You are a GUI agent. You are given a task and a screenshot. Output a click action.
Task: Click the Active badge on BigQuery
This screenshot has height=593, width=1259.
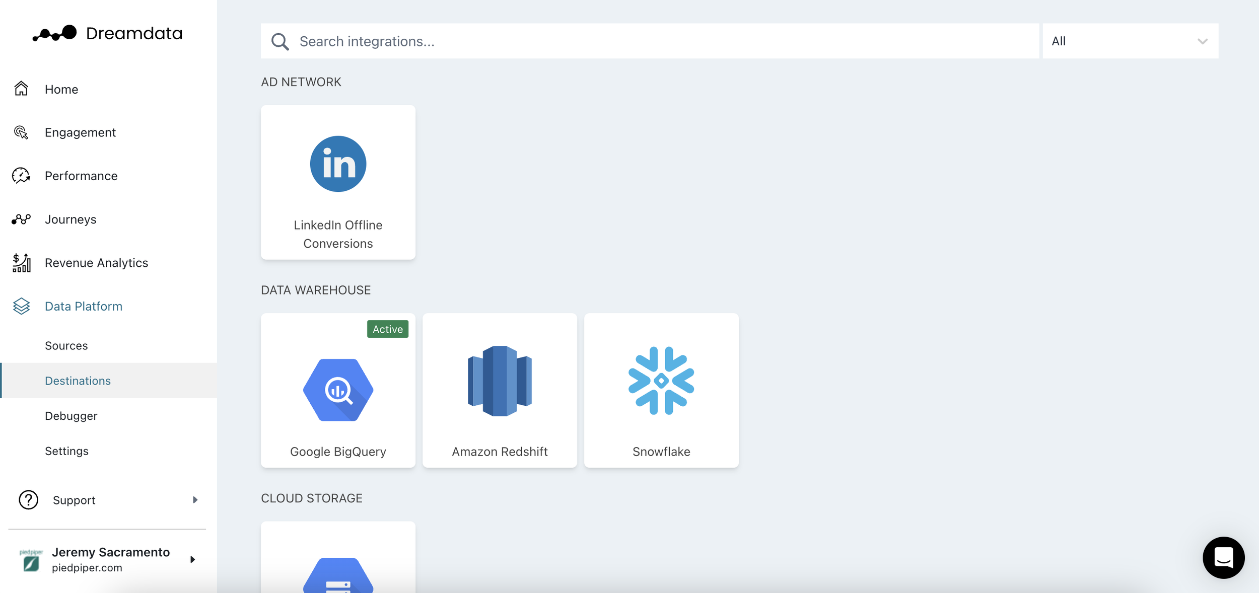click(388, 329)
